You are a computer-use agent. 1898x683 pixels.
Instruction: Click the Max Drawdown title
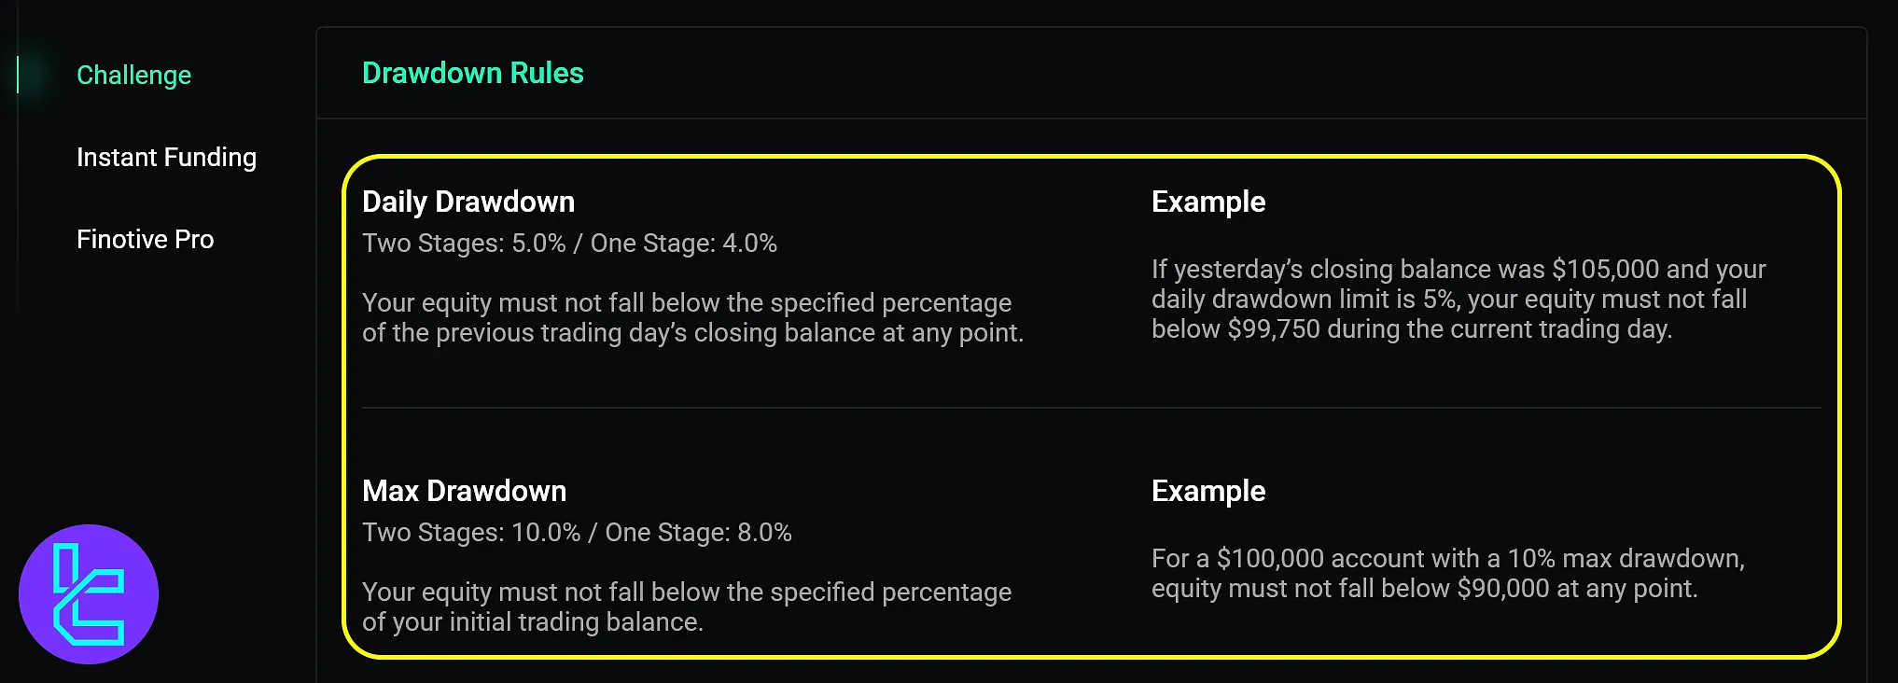point(464,491)
